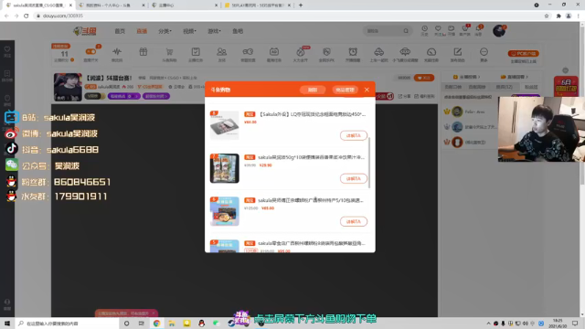Open followed channels heart icon in header
585x329 pixels.
point(438,28)
